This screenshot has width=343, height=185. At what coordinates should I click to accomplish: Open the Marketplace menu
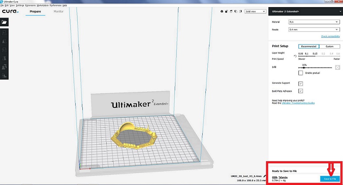click(x=42, y=5)
